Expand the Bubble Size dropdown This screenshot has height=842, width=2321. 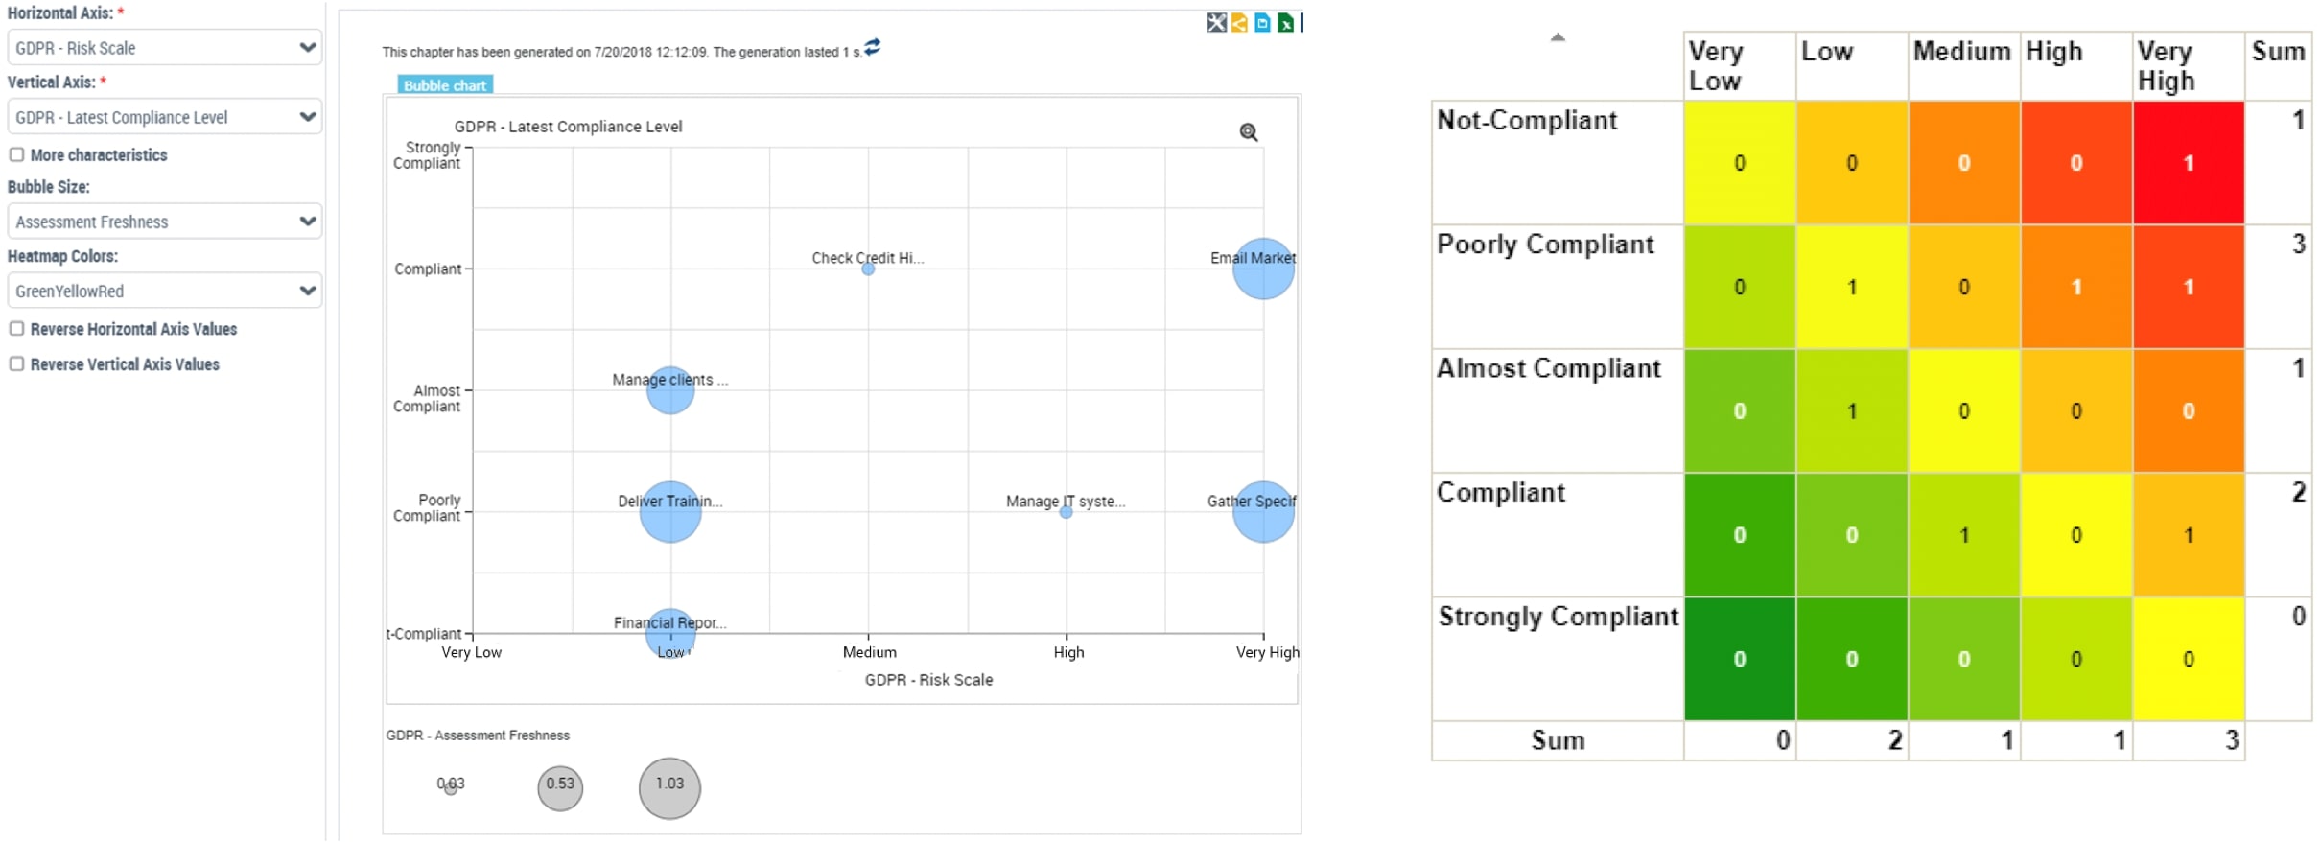tap(164, 222)
